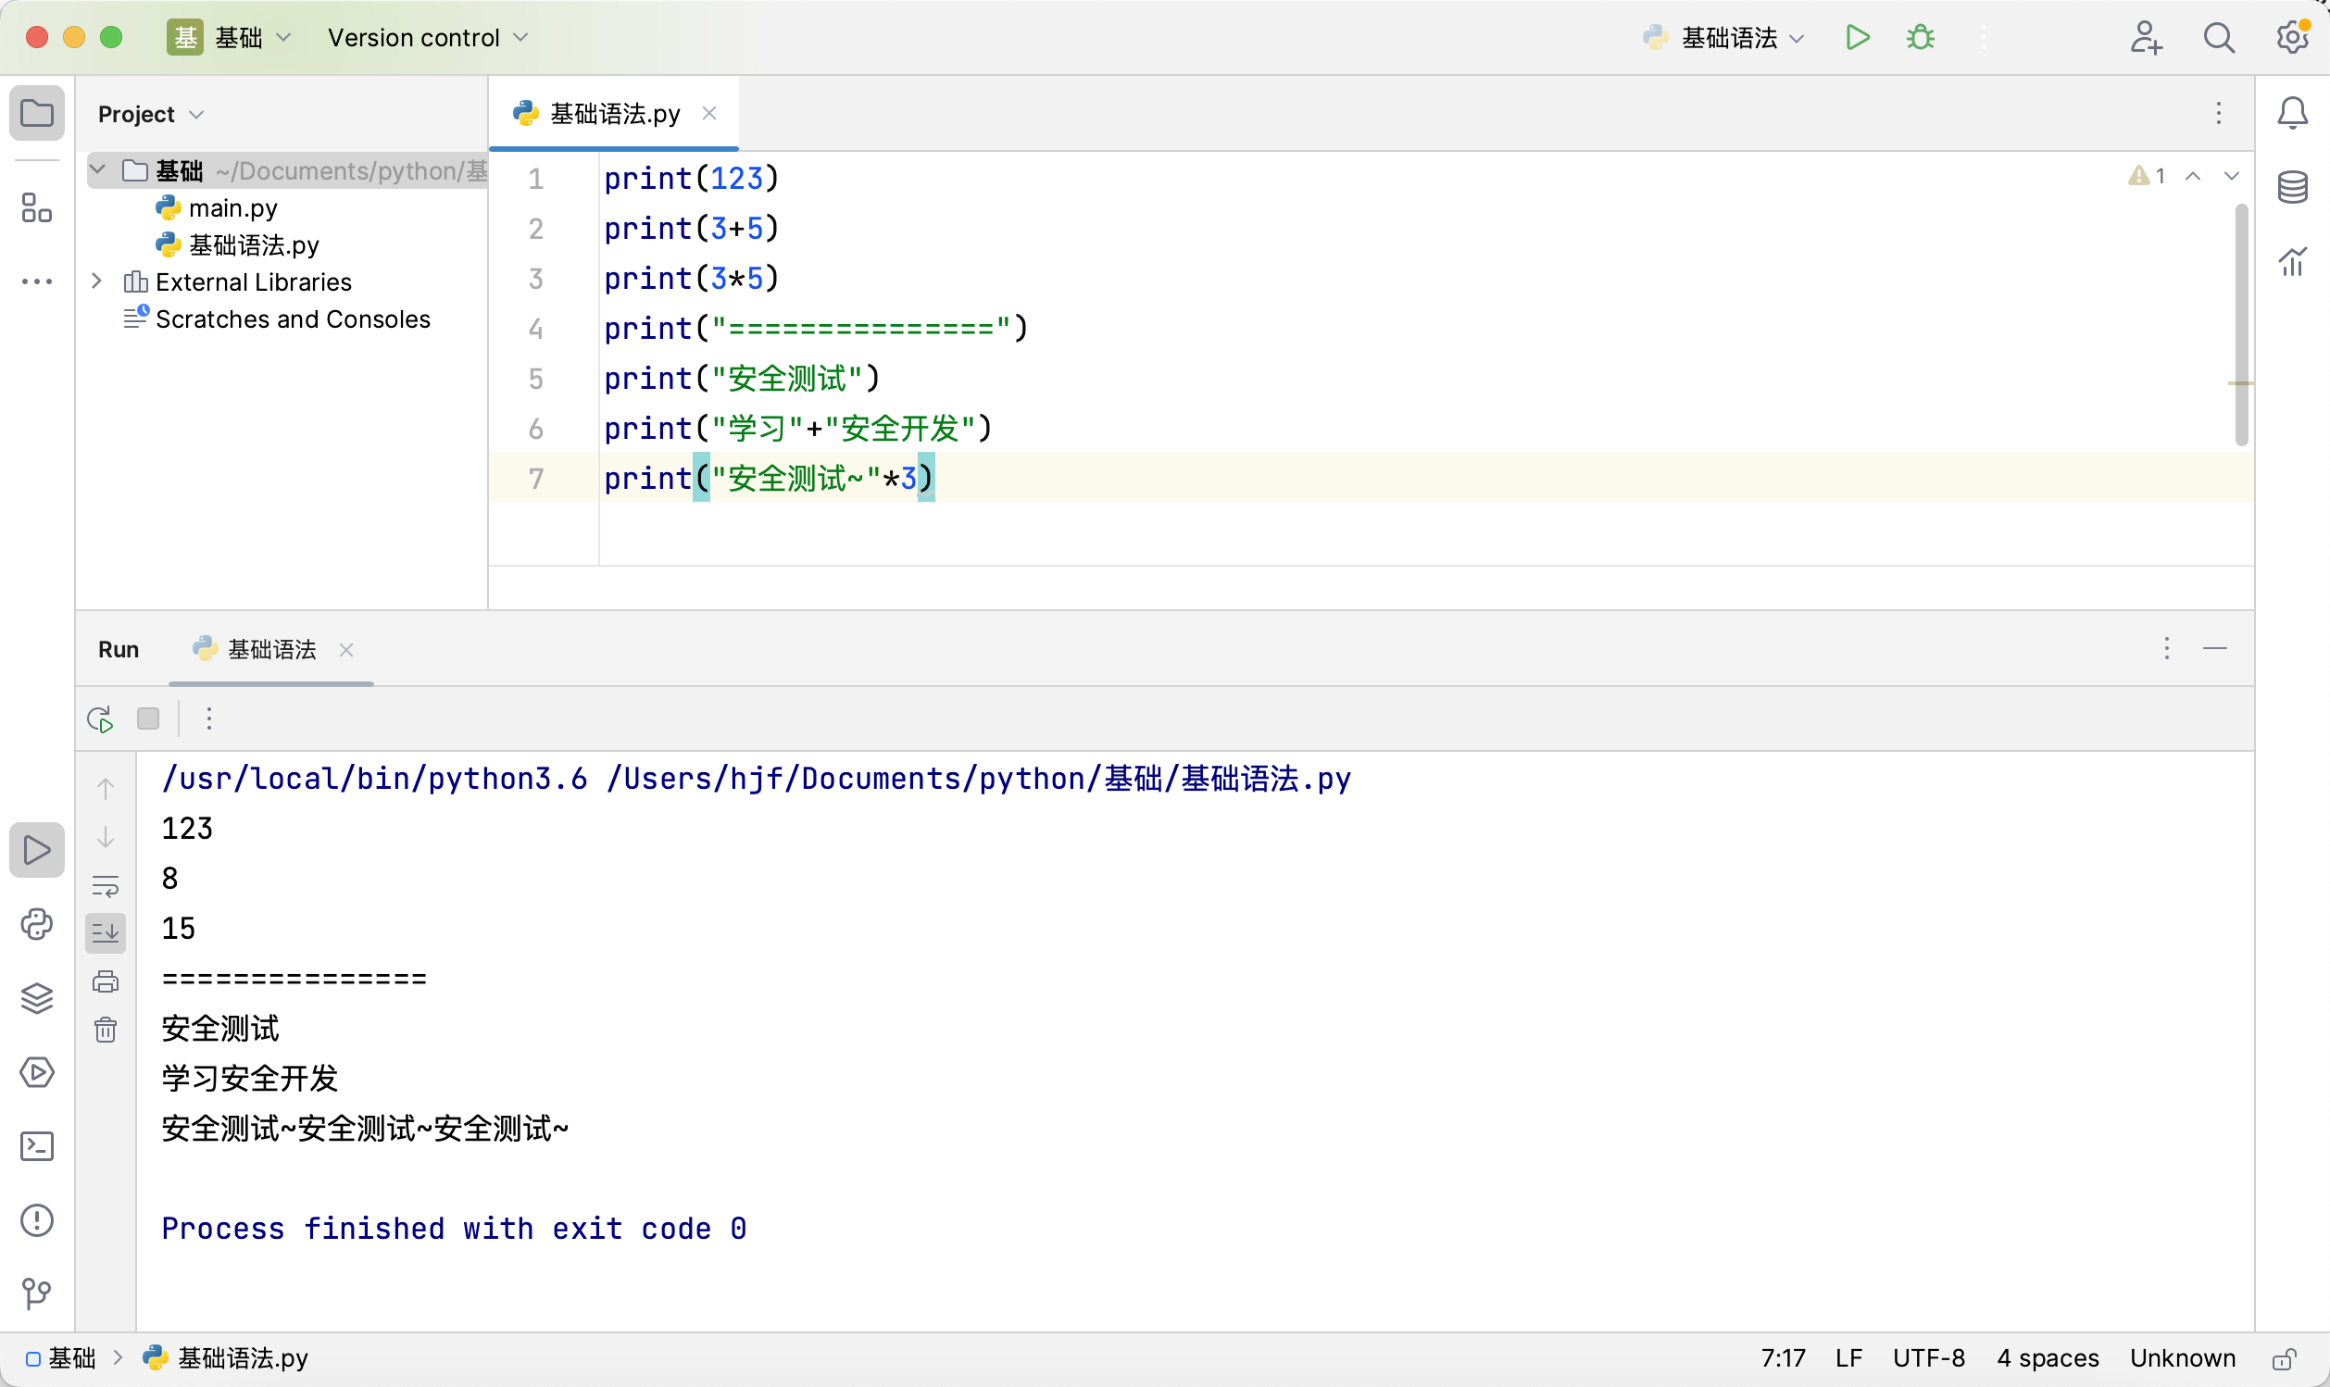Viewport: 2330px width, 1387px height.
Task: Open IDE settings gear
Action: [x=2293, y=37]
